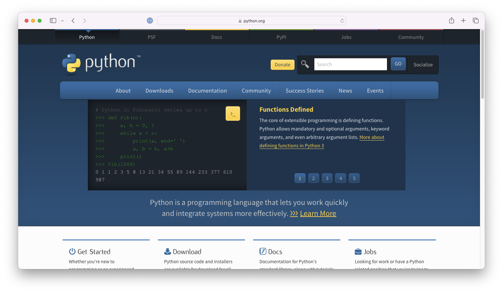Open the Downloads navigation menu
The image size is (503, 293).
[159, 91]
